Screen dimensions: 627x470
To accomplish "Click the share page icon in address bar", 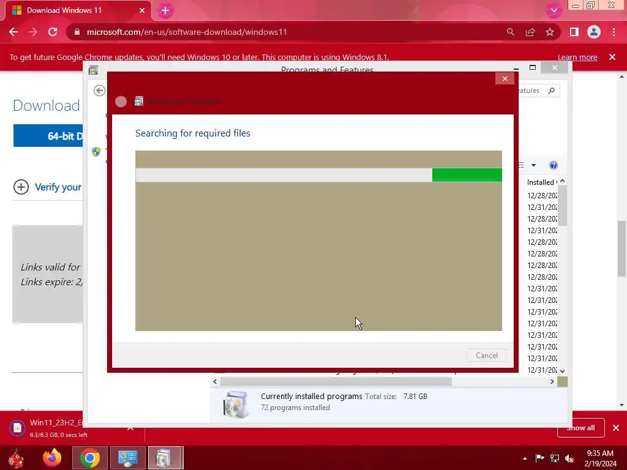I will click(x=530, y=32).
